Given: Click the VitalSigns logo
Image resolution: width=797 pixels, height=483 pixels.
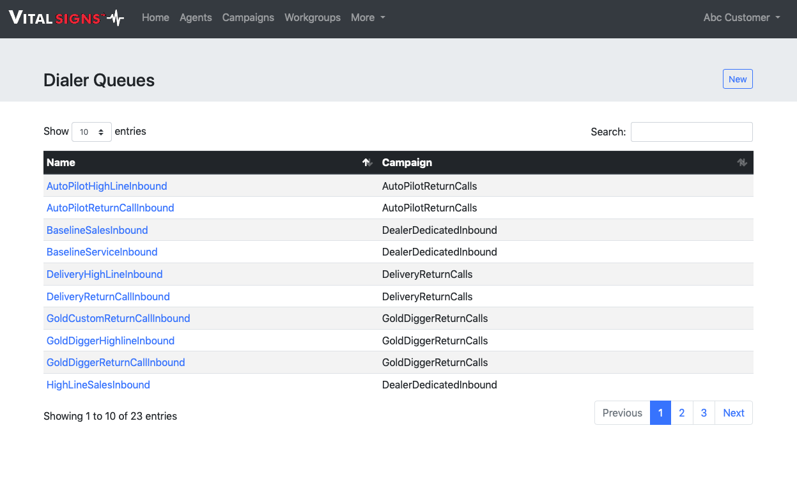Looking at the screenshot, I should [66, 18].
